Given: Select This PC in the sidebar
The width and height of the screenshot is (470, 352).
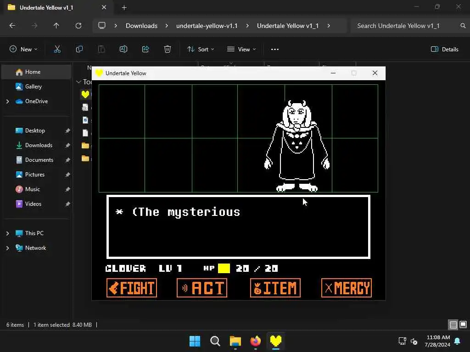Looking at the screenshot, I should pos(34,233).
